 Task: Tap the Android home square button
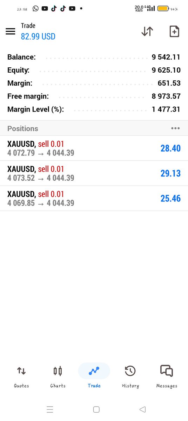tap(96, 409)
